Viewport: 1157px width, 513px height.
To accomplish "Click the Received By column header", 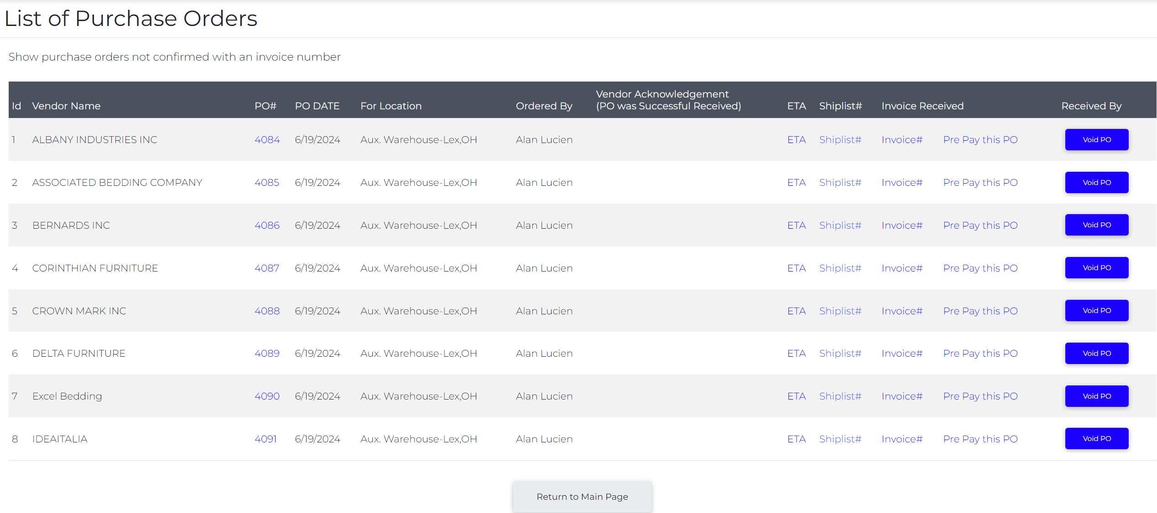I will point(1091,106).
